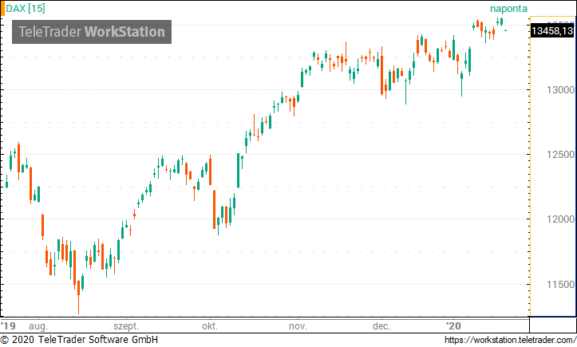
Task: Click the 'aug.' date axis label
Action: (x=38, y=326)
